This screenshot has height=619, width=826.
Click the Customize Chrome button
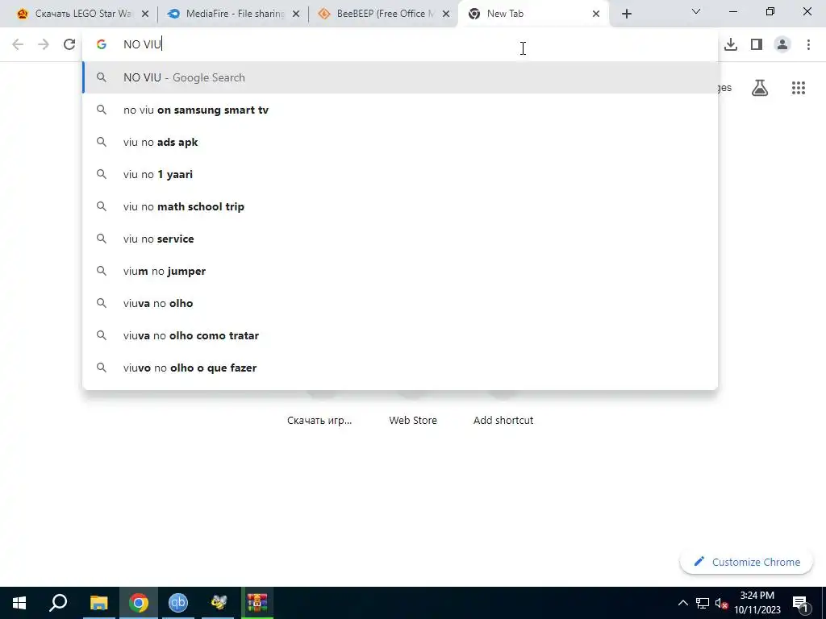pos(746,562)
